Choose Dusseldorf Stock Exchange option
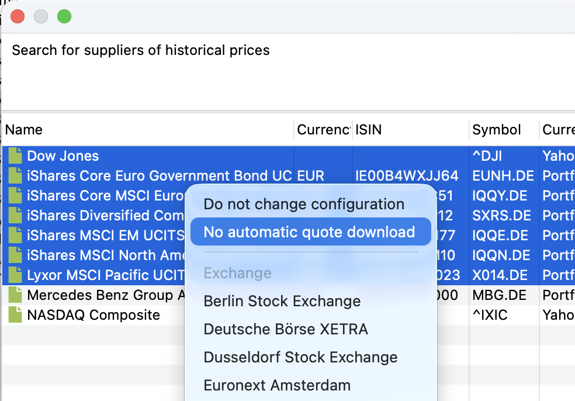Image resolution: width=575 pixels, height=401 pixels. (x=300, y=357)
